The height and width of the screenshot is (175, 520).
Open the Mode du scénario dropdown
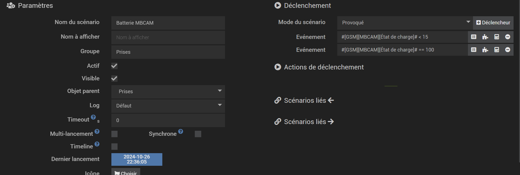405,23
